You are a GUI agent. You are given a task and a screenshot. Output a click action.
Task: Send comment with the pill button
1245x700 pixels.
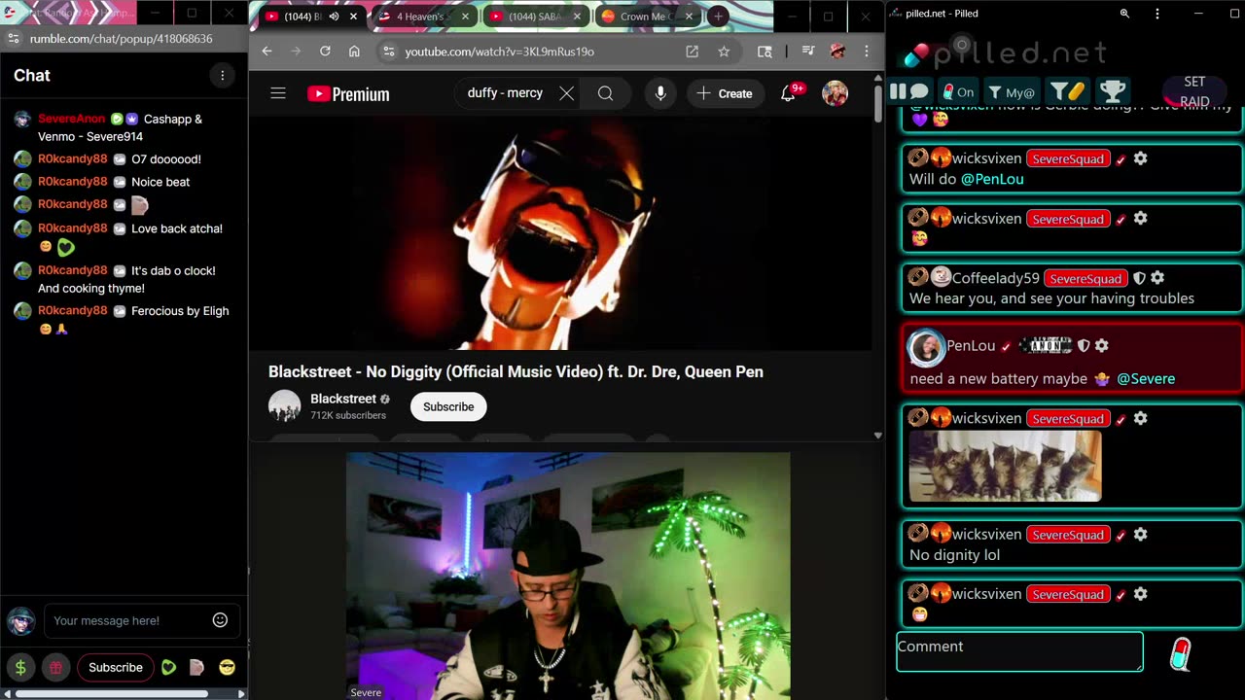click(1180, 654)
